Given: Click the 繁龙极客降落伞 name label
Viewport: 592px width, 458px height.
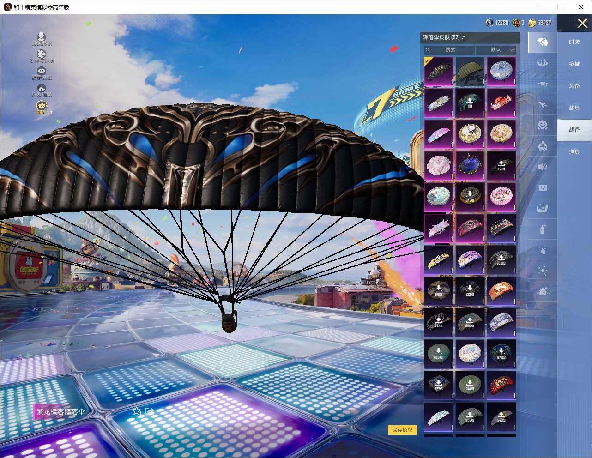Looking at the screenshot, I should [x=60, y=412].
